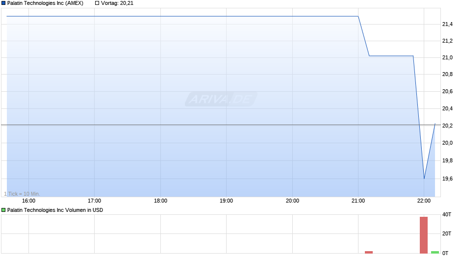Click the 20,2 price axis label

pyautogui.click(x=447, y=126)
